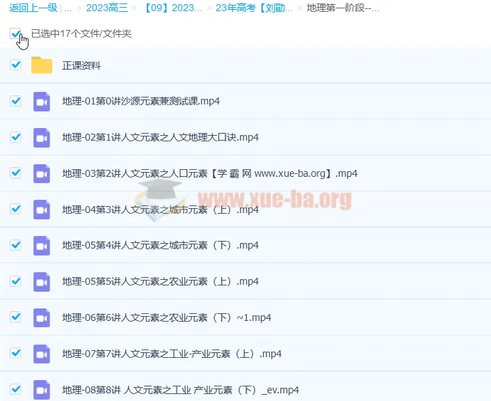This screenshot has height=401, width=491.
Task: Click video icon for 地理-03第2讲 file
Action: (42, 173)
